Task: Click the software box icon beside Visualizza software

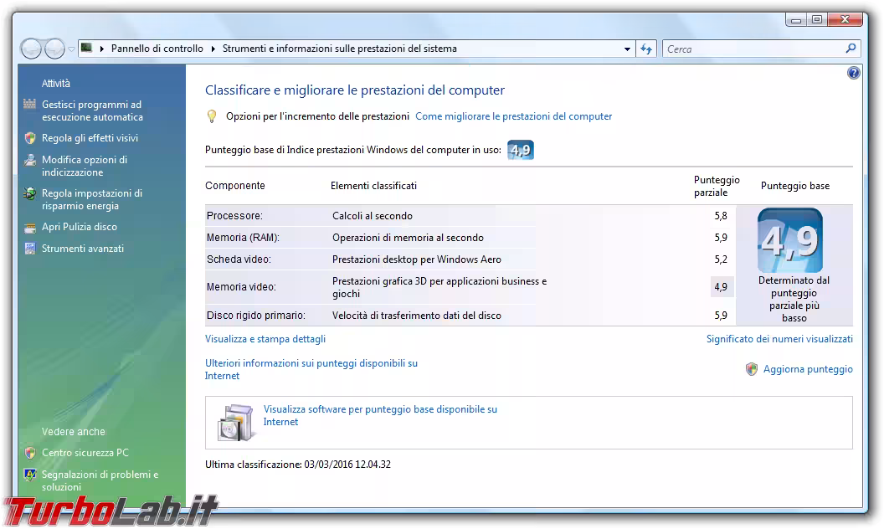Action: (235, 423)
